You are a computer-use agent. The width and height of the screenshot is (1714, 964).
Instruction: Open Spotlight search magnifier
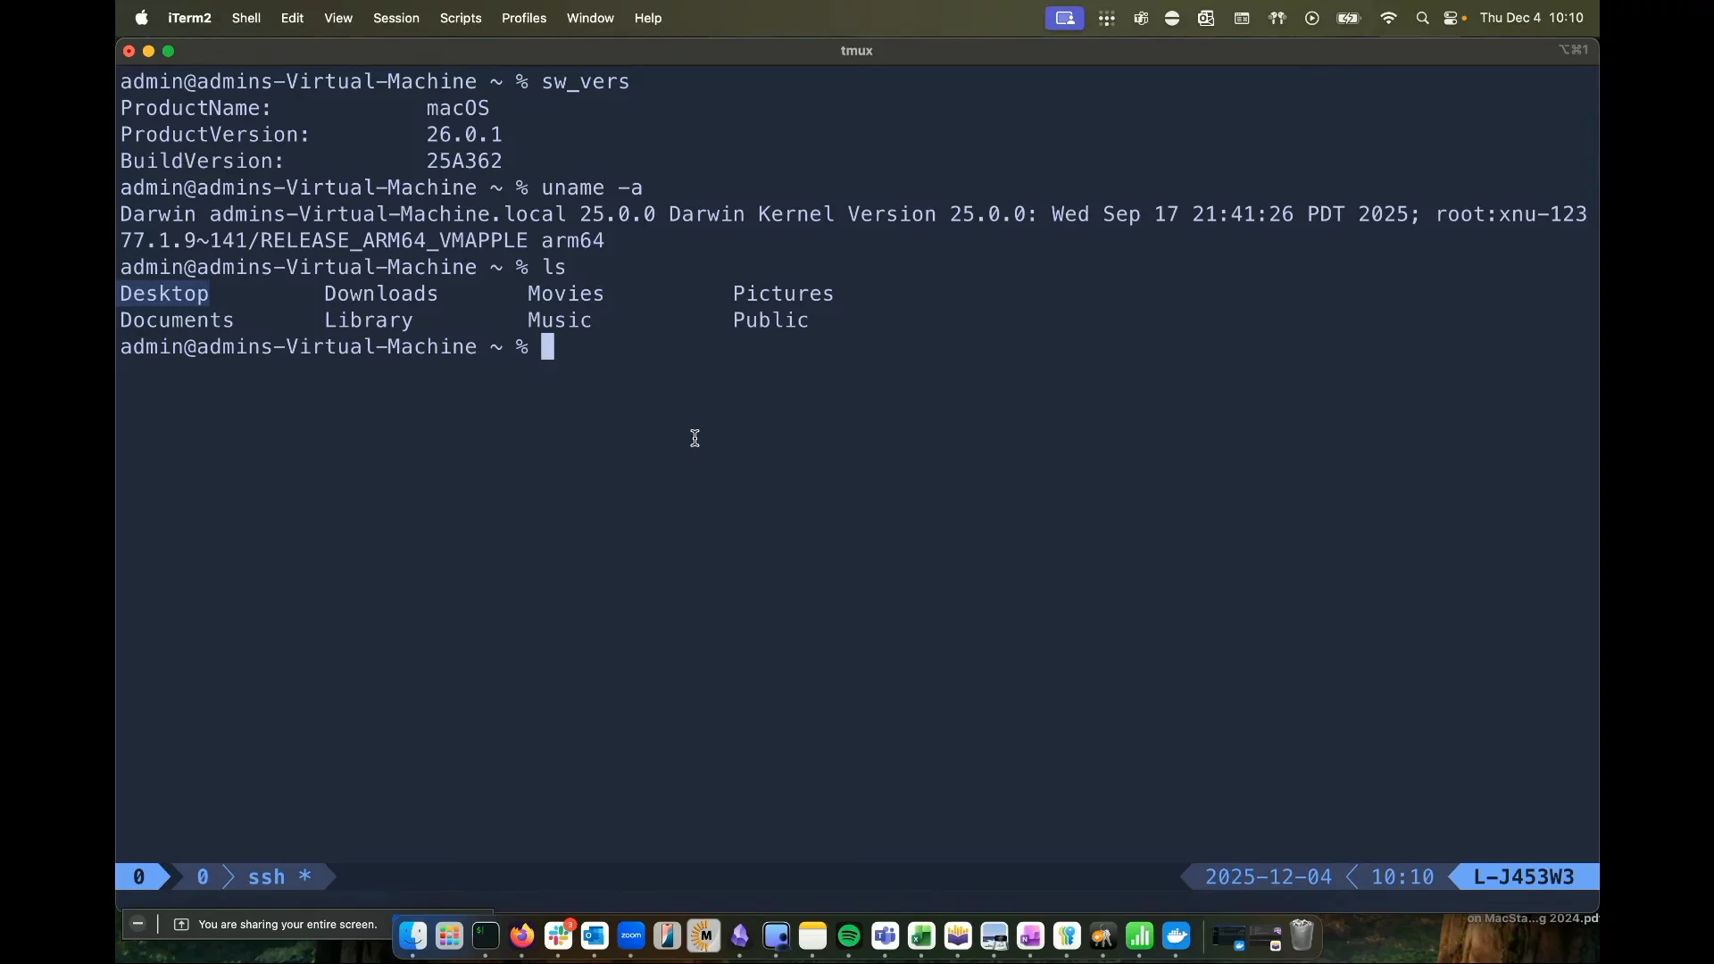1422,18
